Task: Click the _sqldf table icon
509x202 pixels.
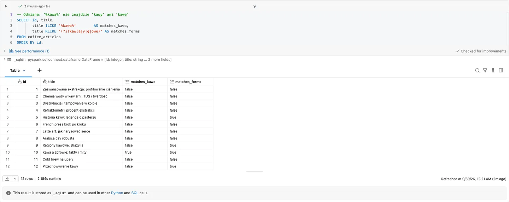Action: pyautogui.click(x=9, y=60)
